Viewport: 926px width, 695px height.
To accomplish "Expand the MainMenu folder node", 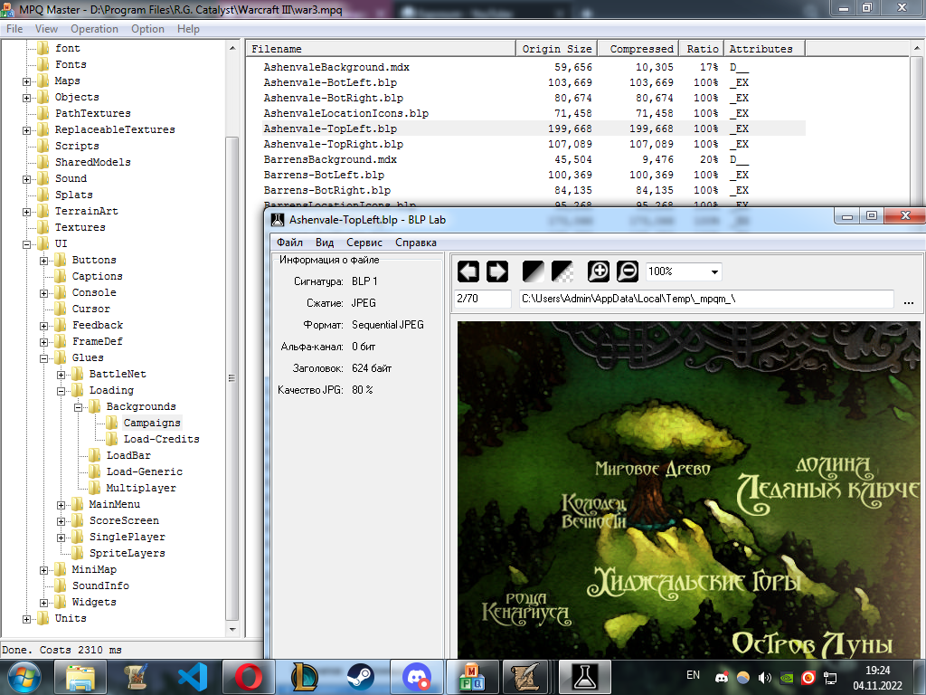I will [x=61, y=505].
